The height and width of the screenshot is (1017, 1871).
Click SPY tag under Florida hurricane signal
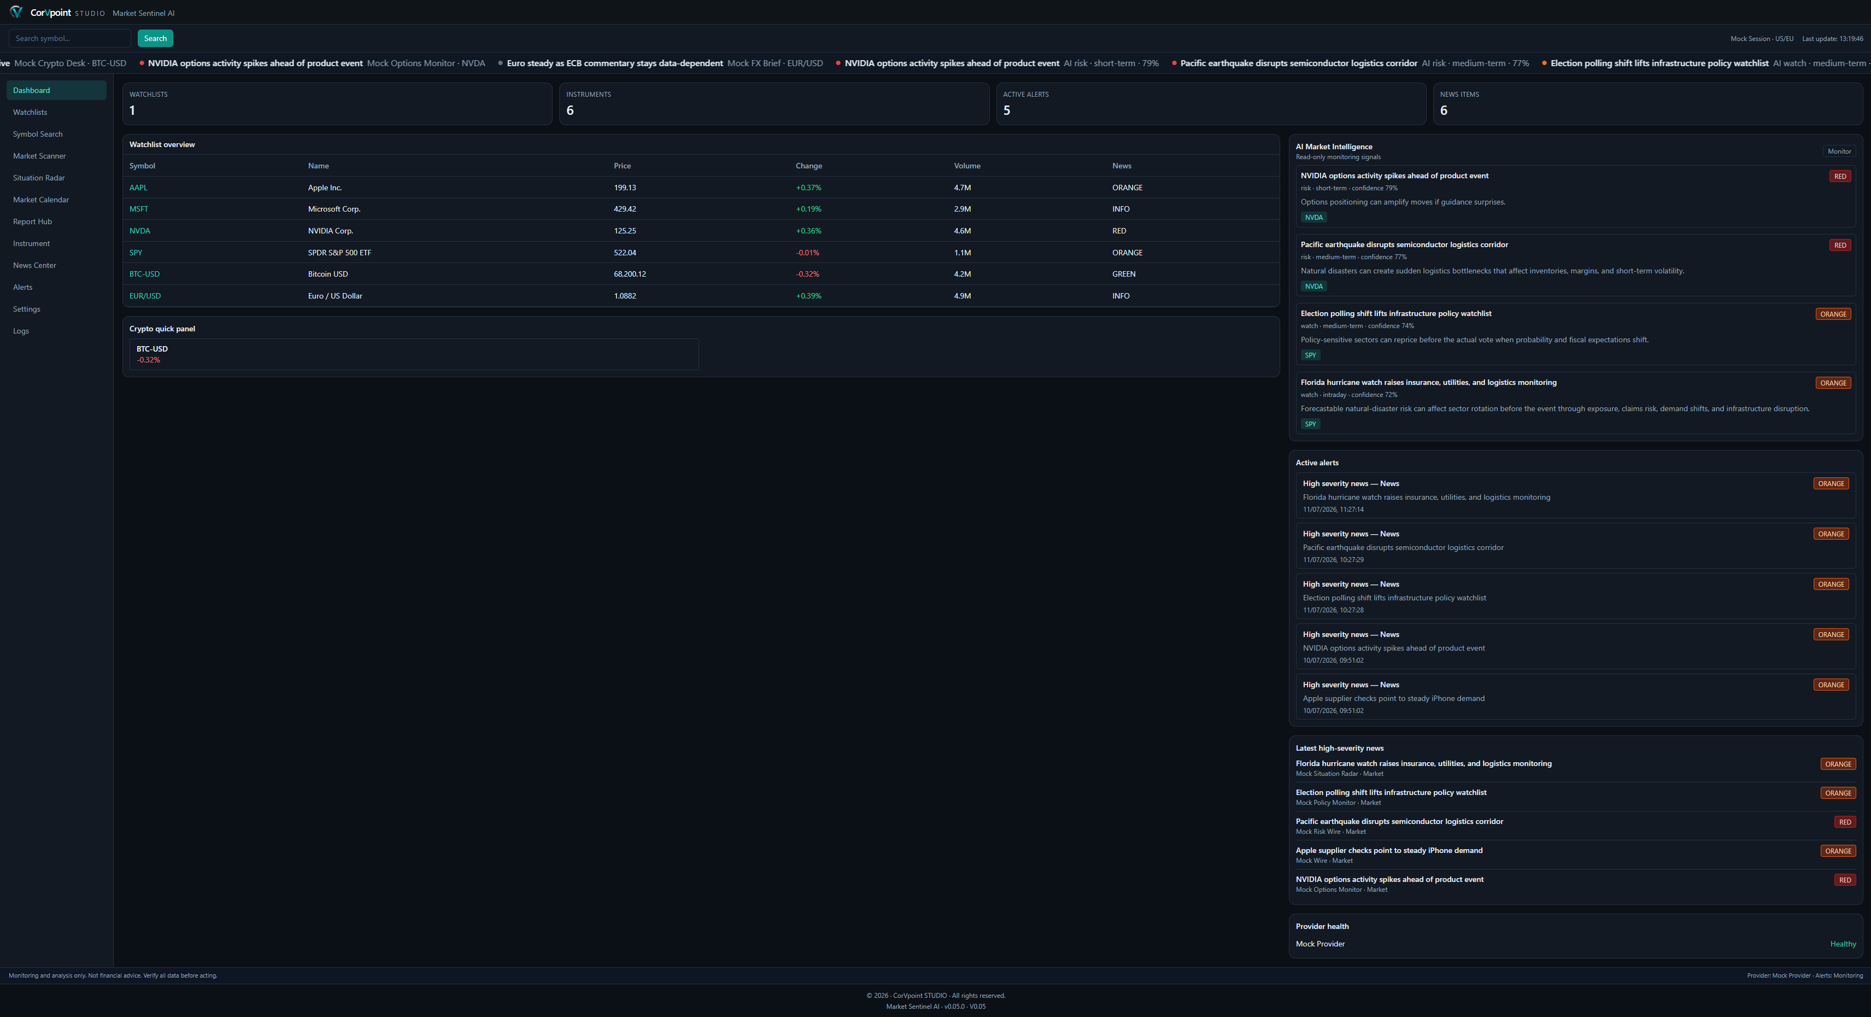pos(1310,424)
